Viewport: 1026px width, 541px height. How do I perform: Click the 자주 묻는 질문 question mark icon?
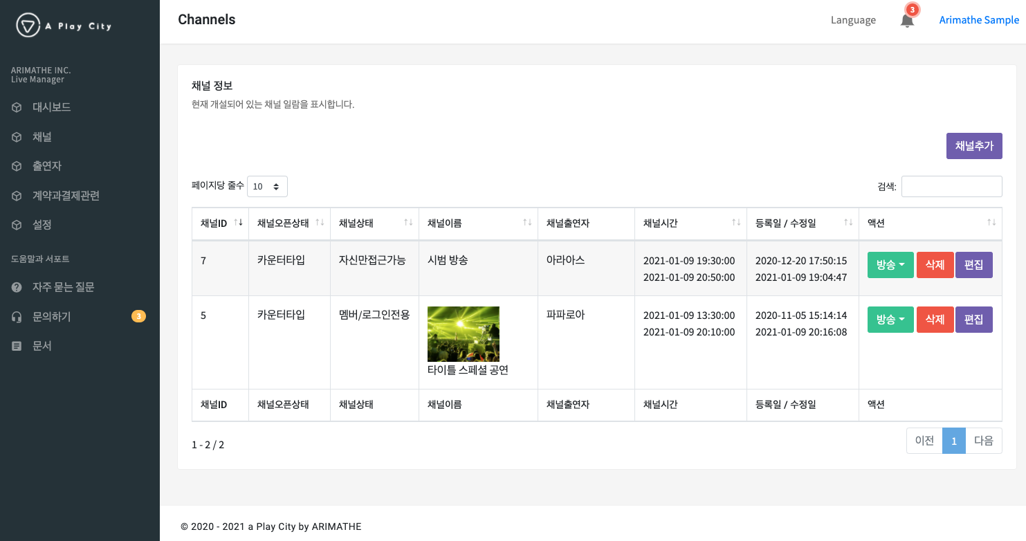tap(17, 287)
